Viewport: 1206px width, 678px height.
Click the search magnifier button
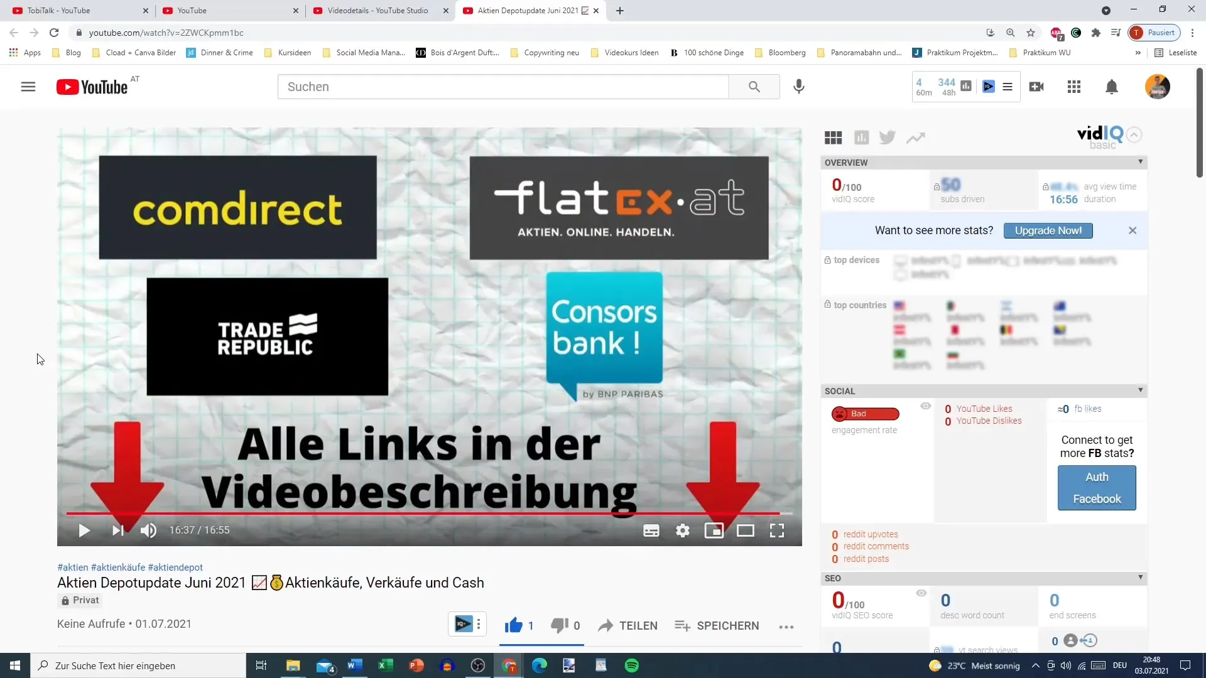coord(754,87)
